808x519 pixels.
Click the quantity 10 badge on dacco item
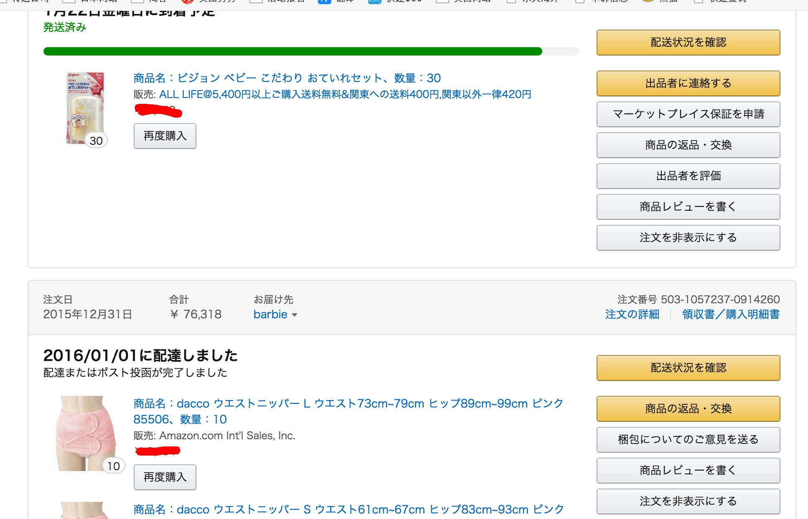click(x=114, y=466)
